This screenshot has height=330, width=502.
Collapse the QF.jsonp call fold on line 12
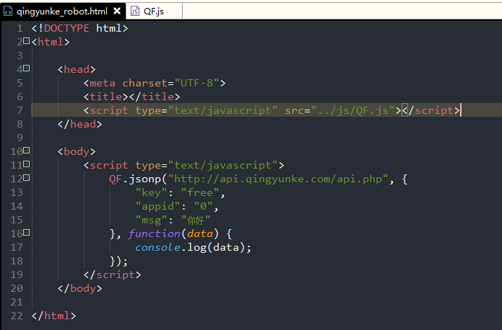pyautogui.click(x=27, y=178)
